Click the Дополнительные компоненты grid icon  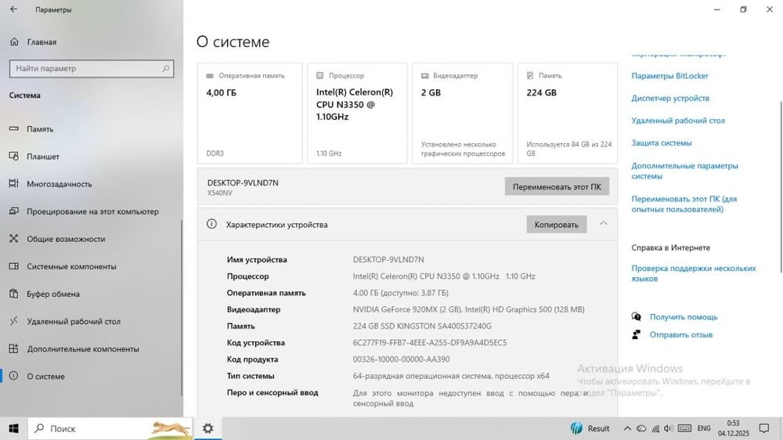coord(13,348)
